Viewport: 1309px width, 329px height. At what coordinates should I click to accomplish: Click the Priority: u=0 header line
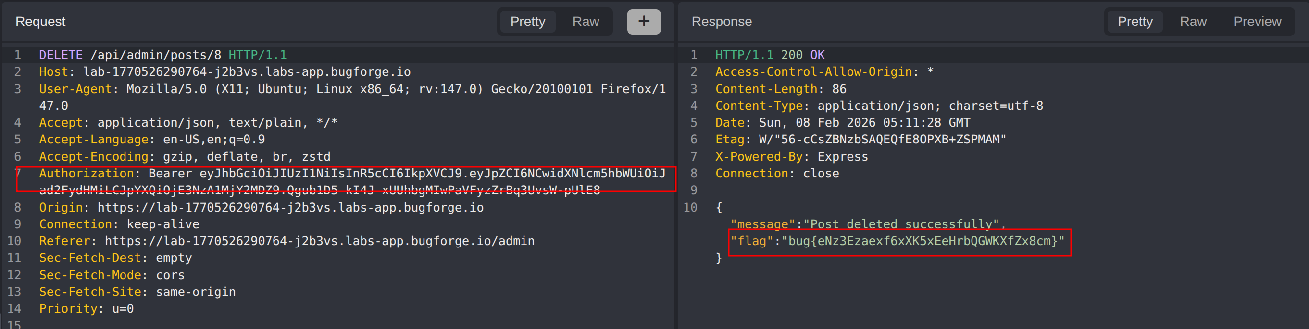(x=87, y=309)
